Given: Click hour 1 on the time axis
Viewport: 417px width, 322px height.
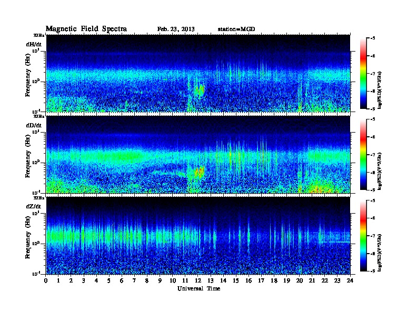Looking at the screenshot, I should 58,280.
